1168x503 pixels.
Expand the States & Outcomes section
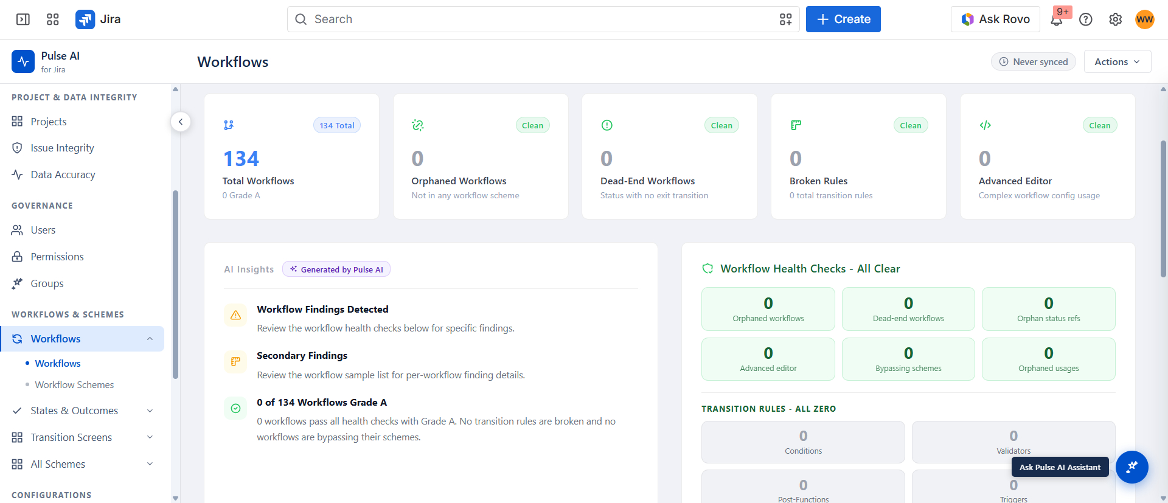[x=150, y=411]
